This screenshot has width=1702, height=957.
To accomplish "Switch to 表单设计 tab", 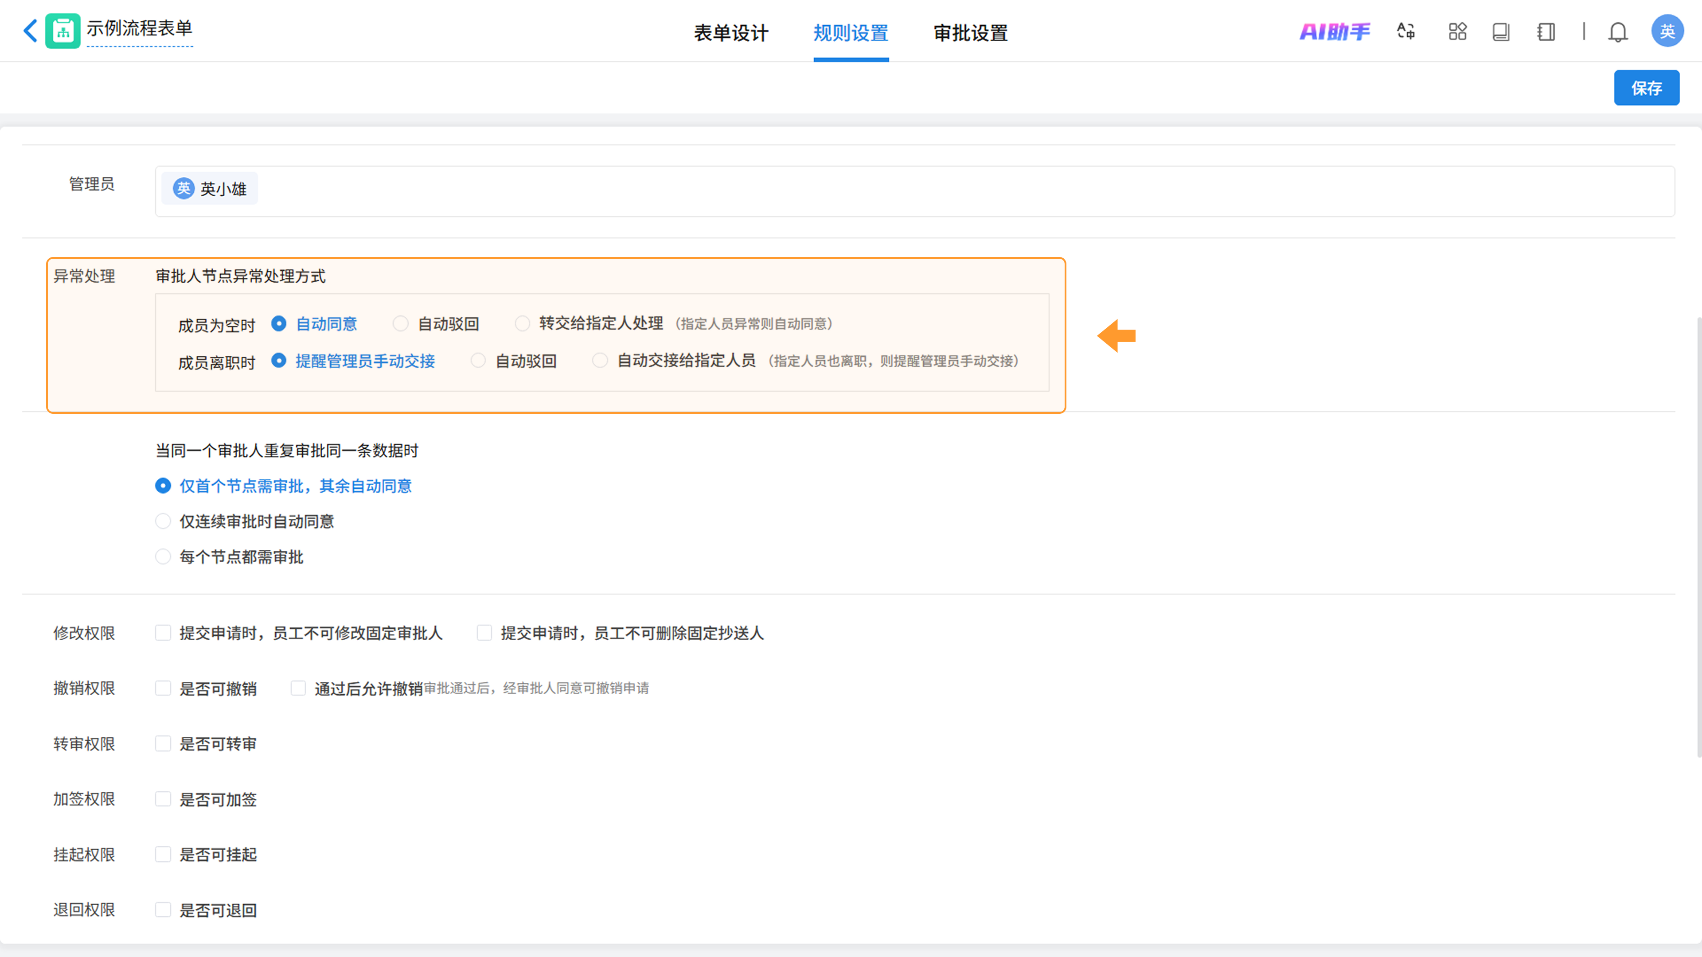I will tap(731, 32).
